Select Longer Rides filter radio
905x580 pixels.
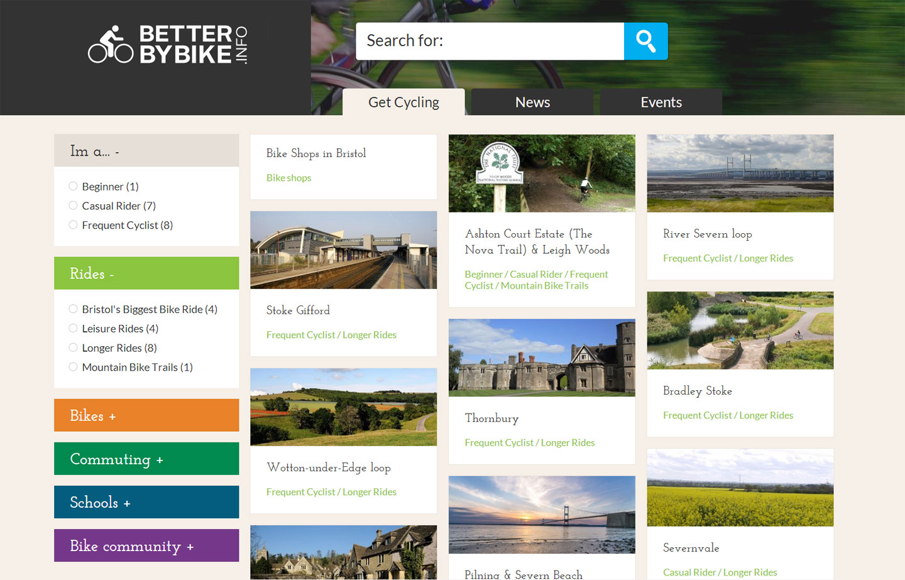73,347
